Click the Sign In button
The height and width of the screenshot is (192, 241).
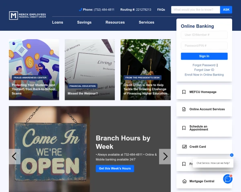click(204, 56)
